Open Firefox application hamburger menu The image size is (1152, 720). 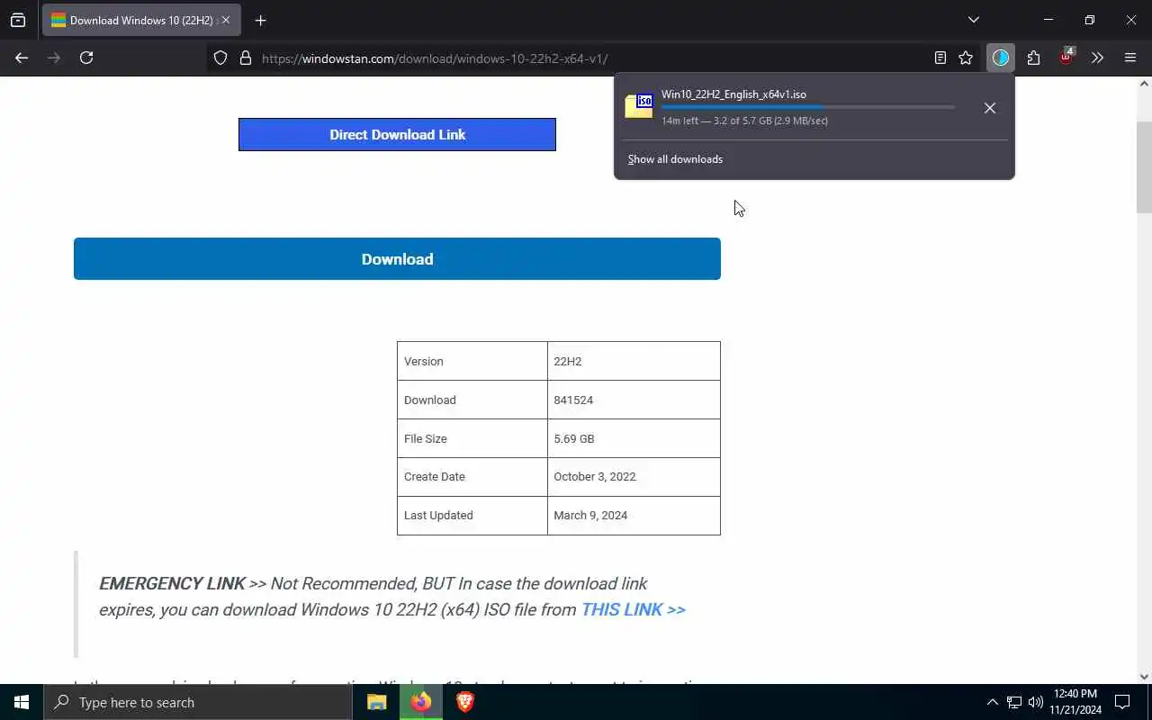[x=1130, y=58]
